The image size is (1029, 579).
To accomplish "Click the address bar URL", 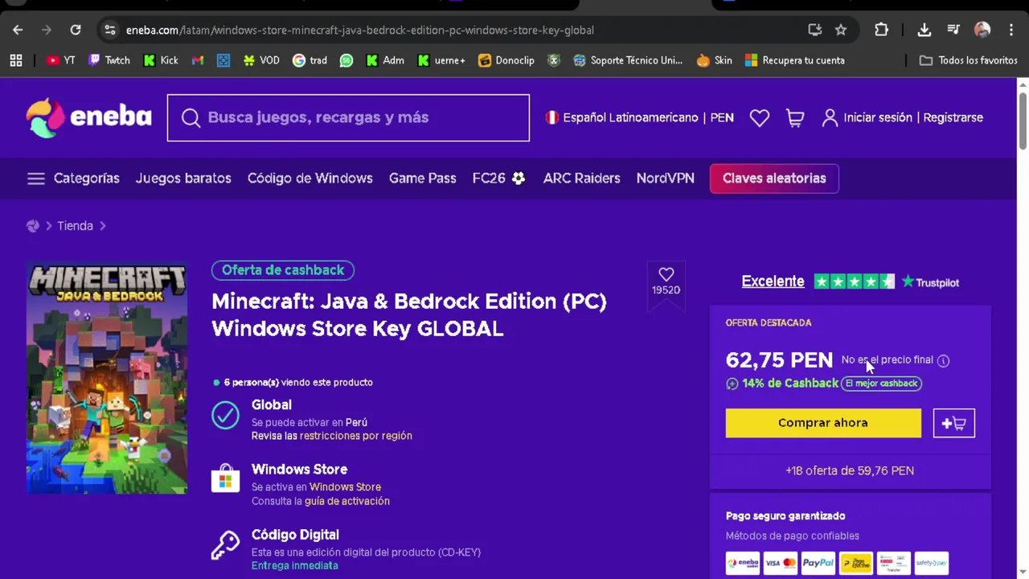I will coord(360,30).
